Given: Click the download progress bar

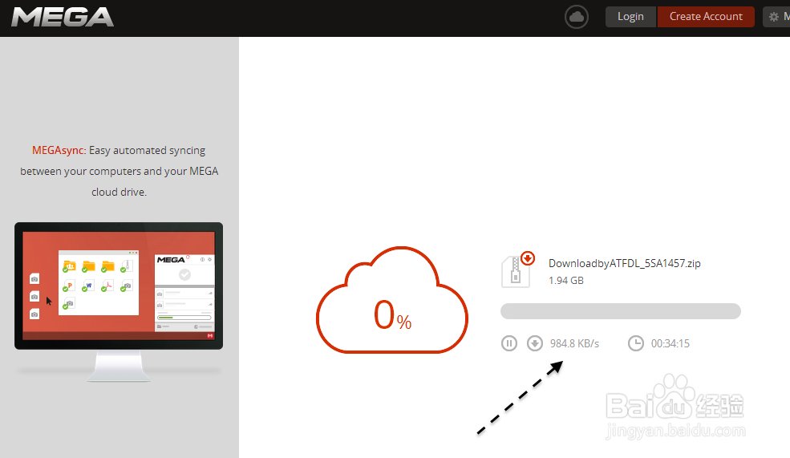Looking at the screenshot, I should pos(620,311).
